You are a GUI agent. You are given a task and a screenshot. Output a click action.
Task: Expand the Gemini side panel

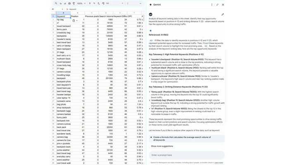click(218, 5)
